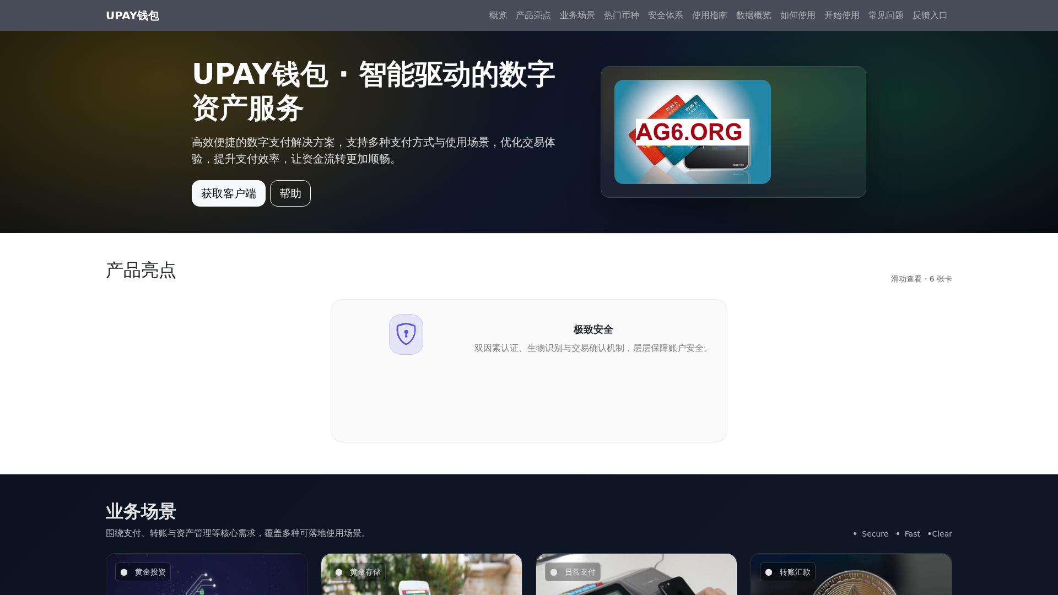Open the 转账汇款 coin card image

point(851,575)
